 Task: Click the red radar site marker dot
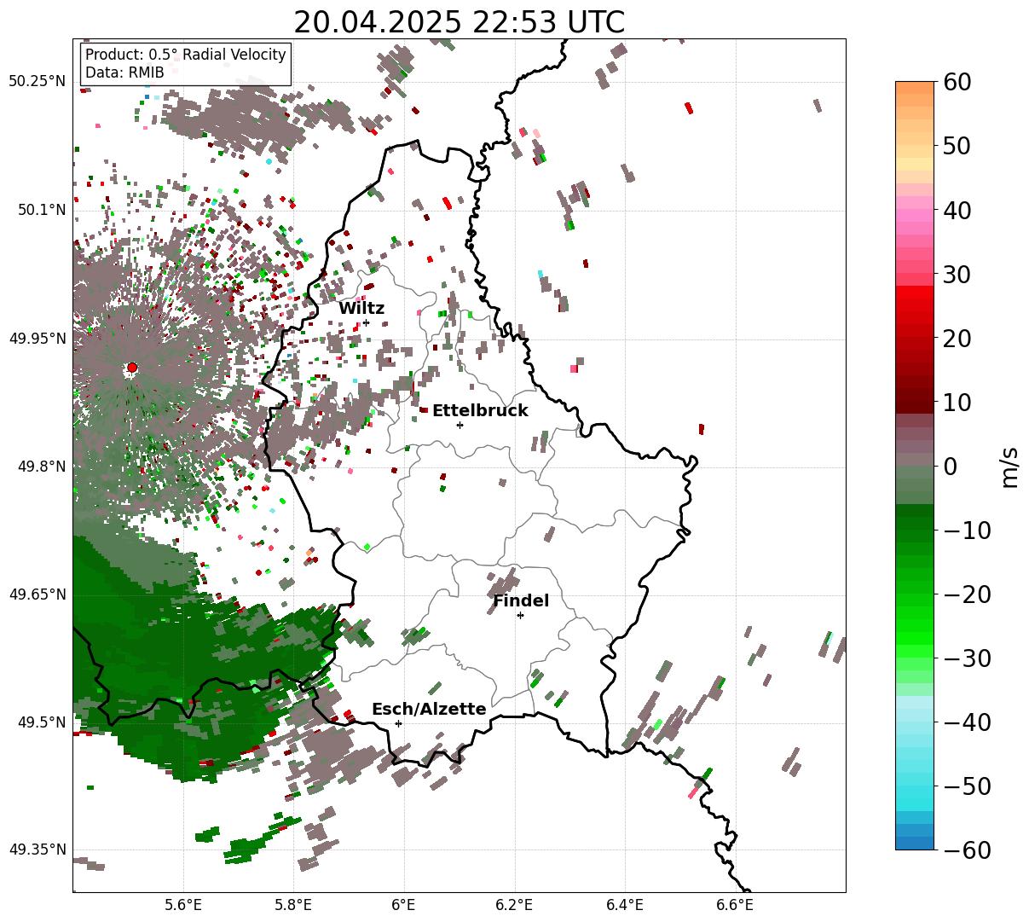pyautogui.click(x=132, y=368)
